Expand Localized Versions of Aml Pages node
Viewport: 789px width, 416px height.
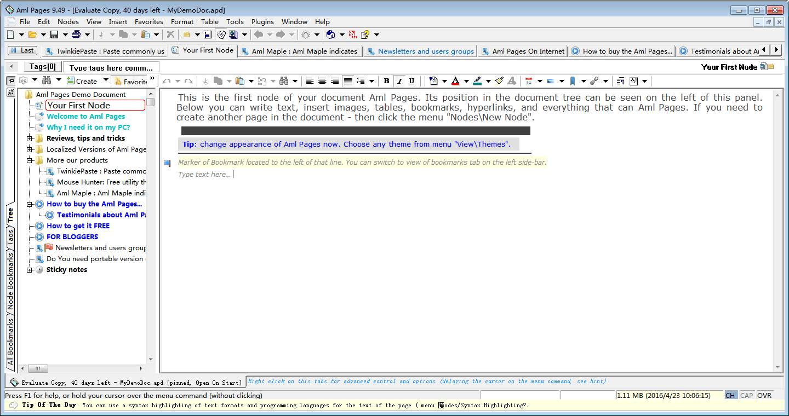(x=30, y=149)
